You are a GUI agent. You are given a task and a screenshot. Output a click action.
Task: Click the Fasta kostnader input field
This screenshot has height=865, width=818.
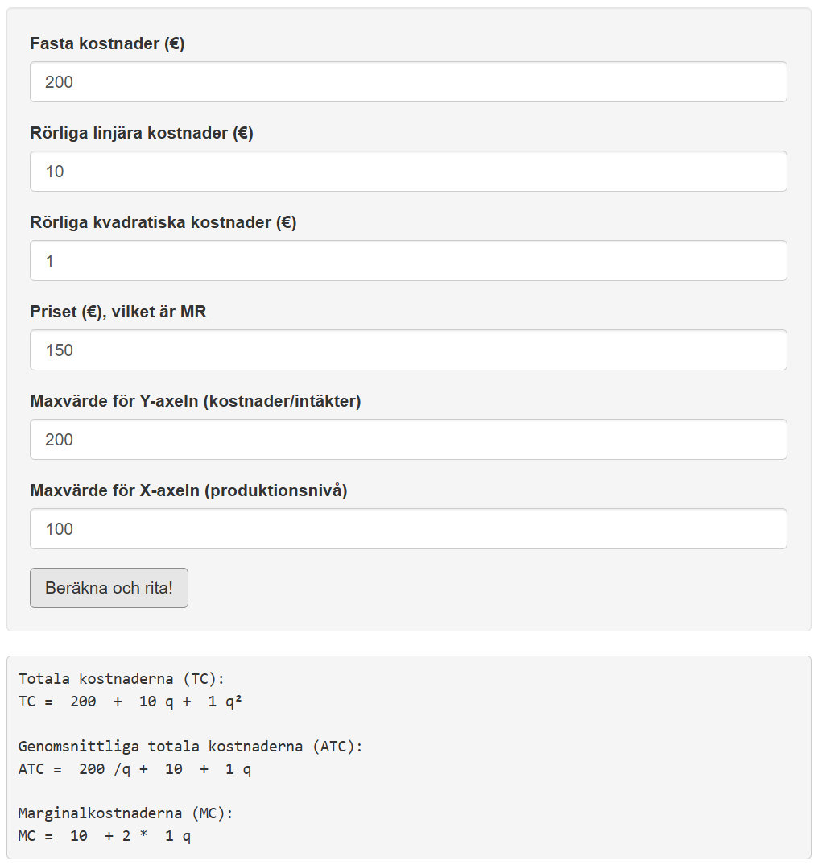click(x=408, y=82)
